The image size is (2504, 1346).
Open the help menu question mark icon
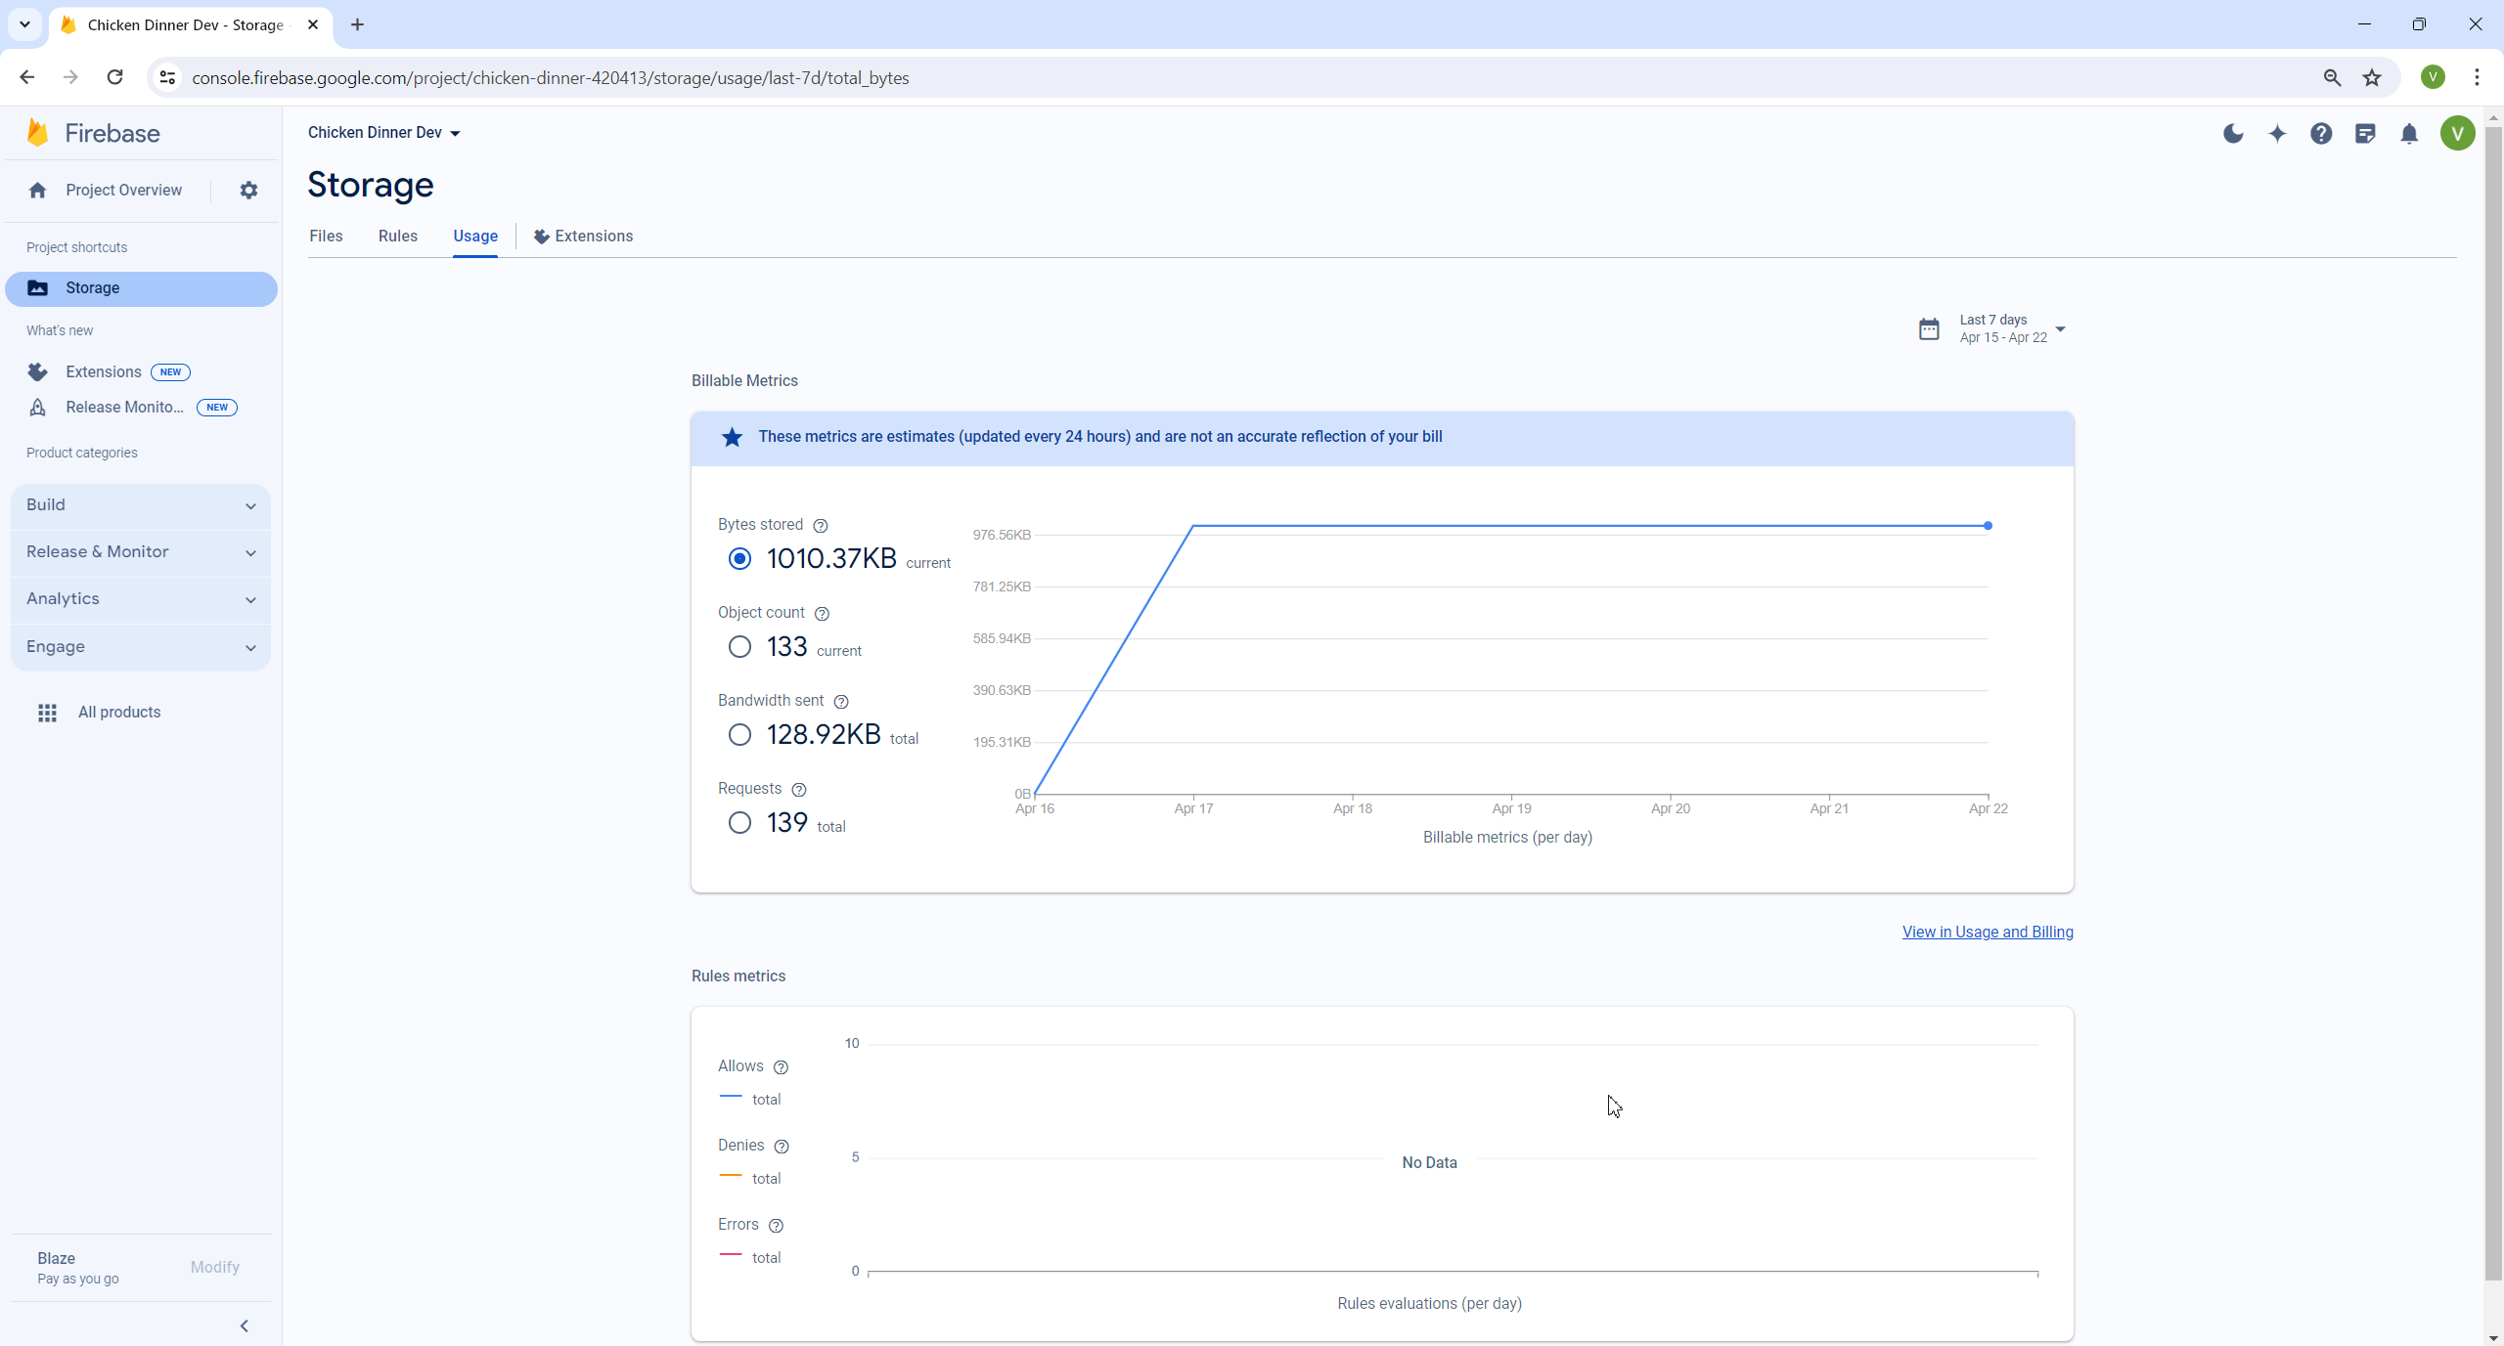[x=2320, y=134]
